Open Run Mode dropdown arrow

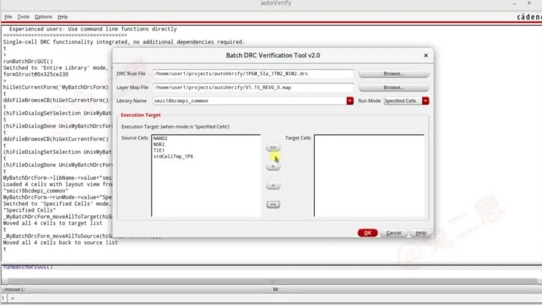425,101
